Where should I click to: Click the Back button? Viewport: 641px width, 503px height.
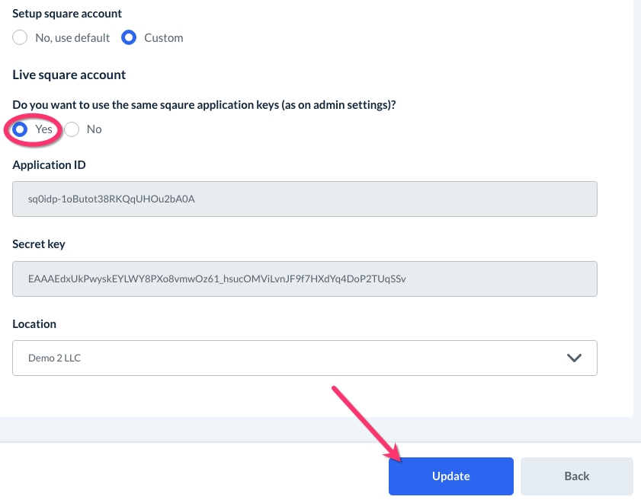pyautogui.click(x=576, y=476)
